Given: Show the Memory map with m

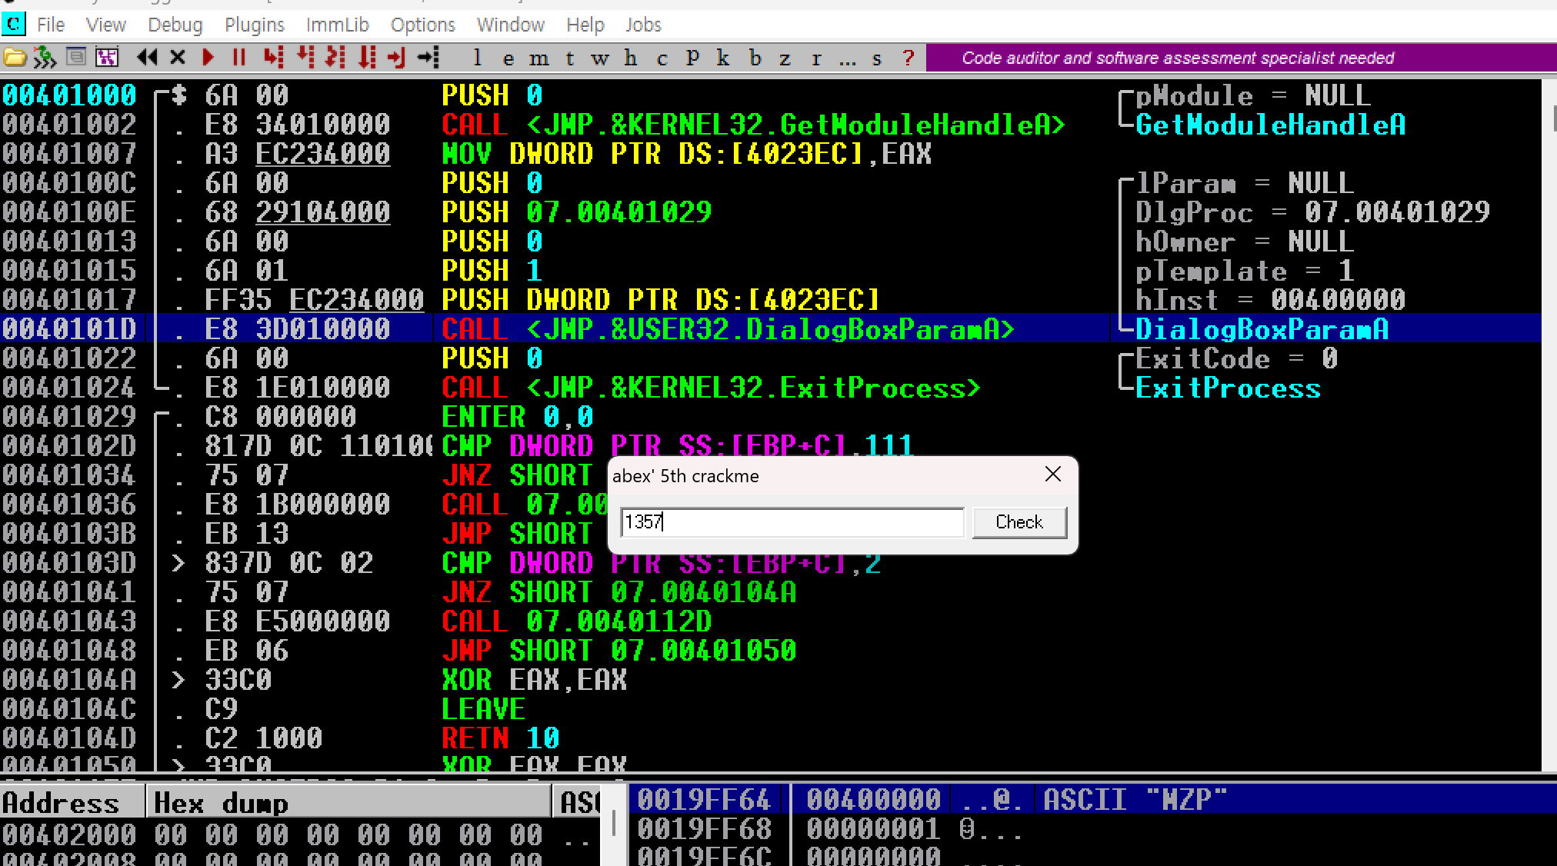Looking at the screenshot, I should (539, 58).
